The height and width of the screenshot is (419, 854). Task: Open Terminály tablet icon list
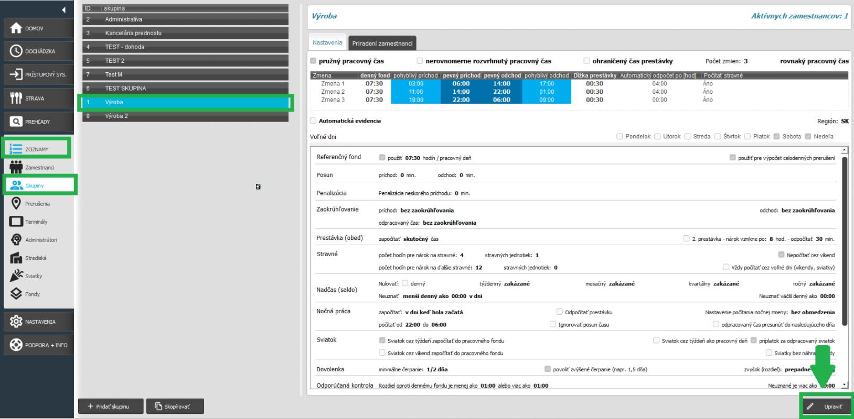pos(16,222)
